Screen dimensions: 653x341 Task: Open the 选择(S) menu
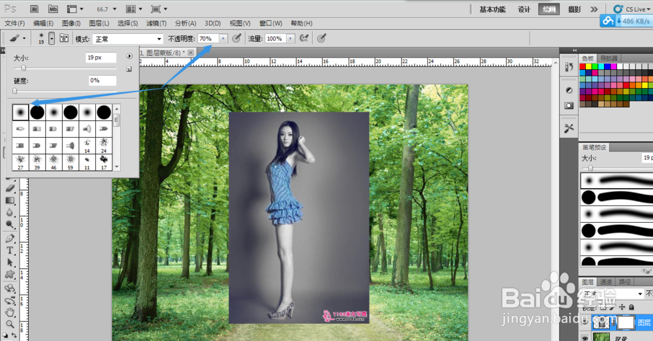(x=127, y=24)
